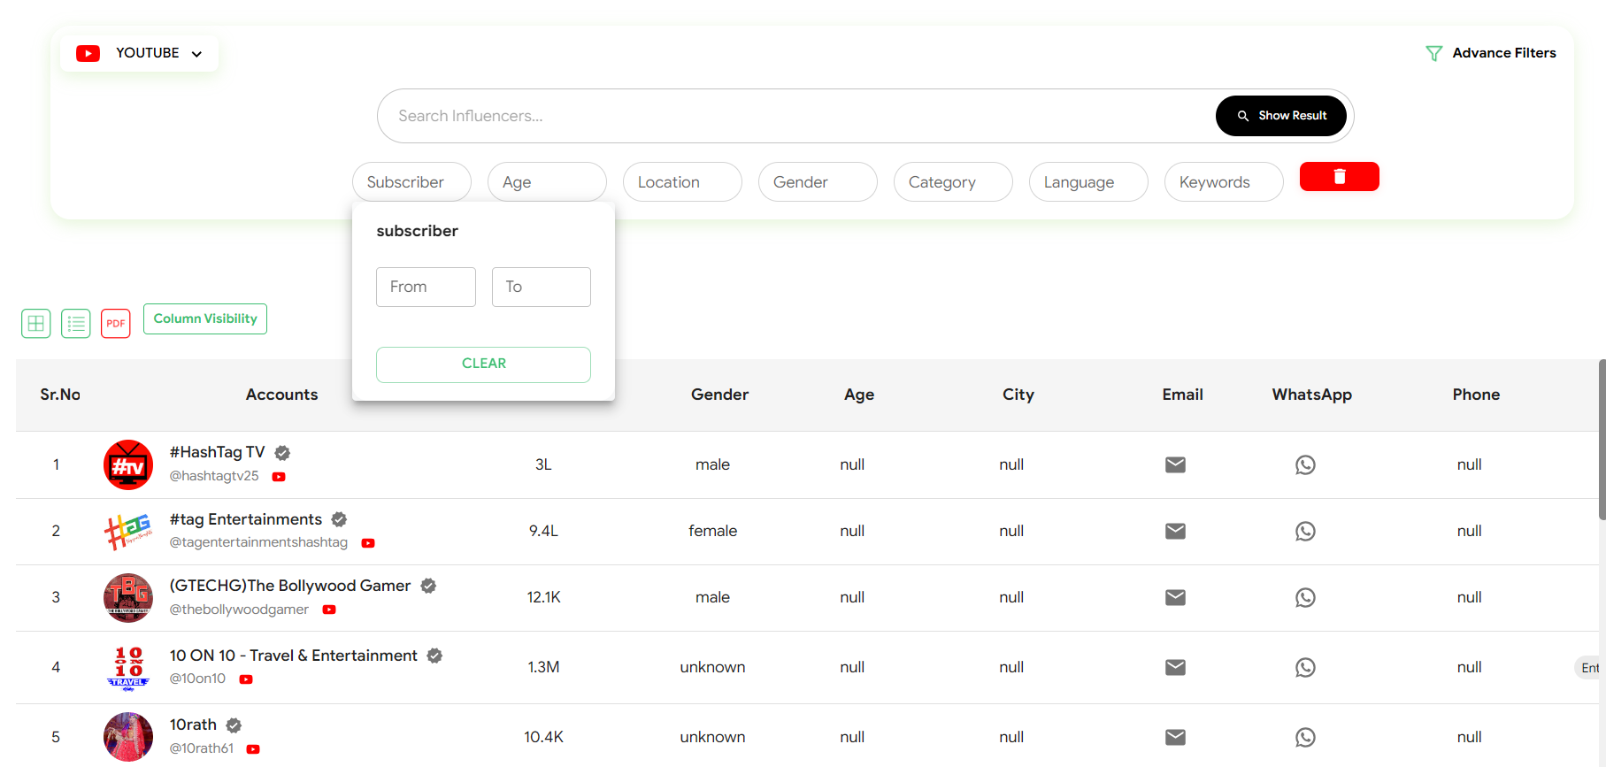The image size is (1606, 767).
Task: Click the Search Influencers text box
Action: [x=796, y=116]
